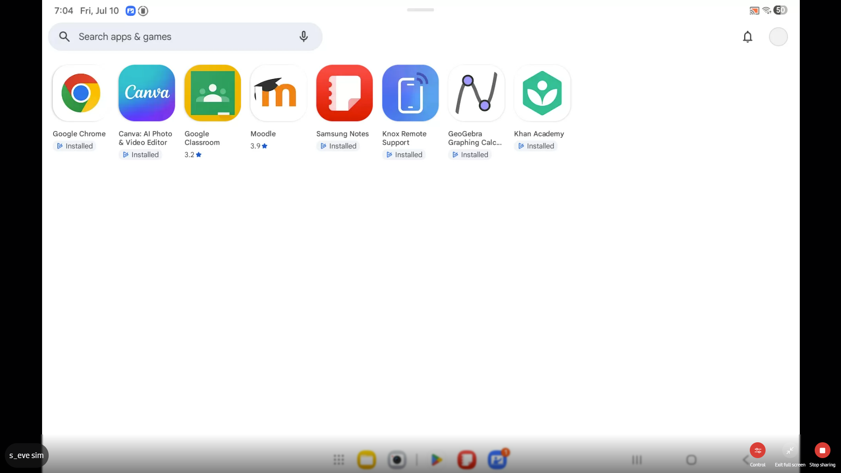Launch the Camera app in taskbar
841x473 pixels.
point(397,460)
